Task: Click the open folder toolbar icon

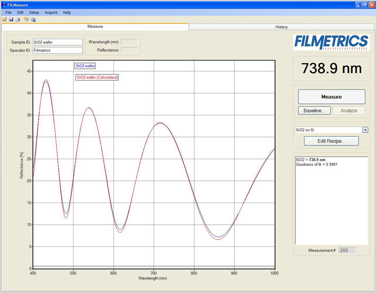Action: point(4,19)
